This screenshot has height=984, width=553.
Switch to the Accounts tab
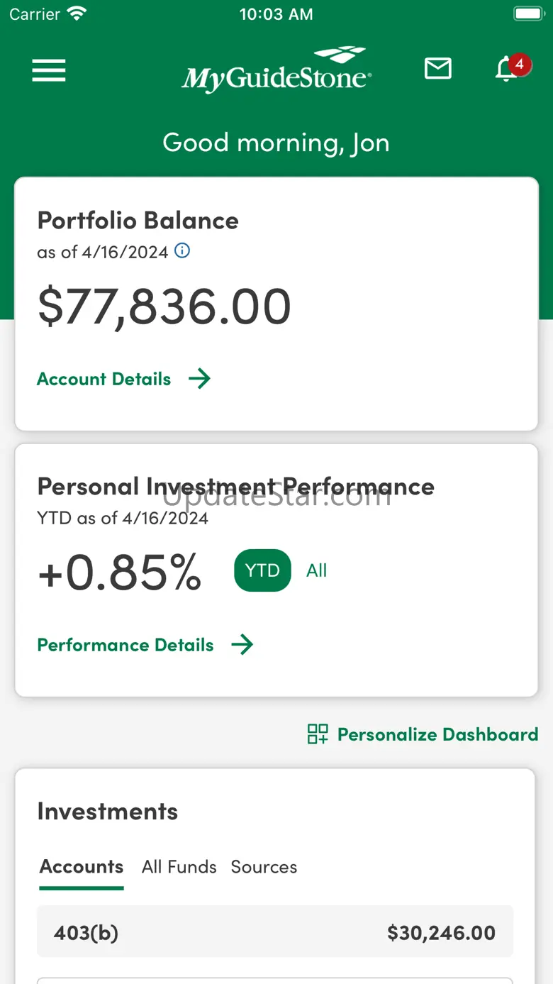pyautogui.click(x=82, y=867)
